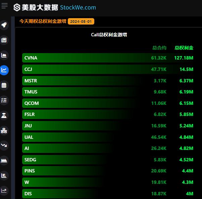
Task: Select the DIS row
Action: pos(108,194)
